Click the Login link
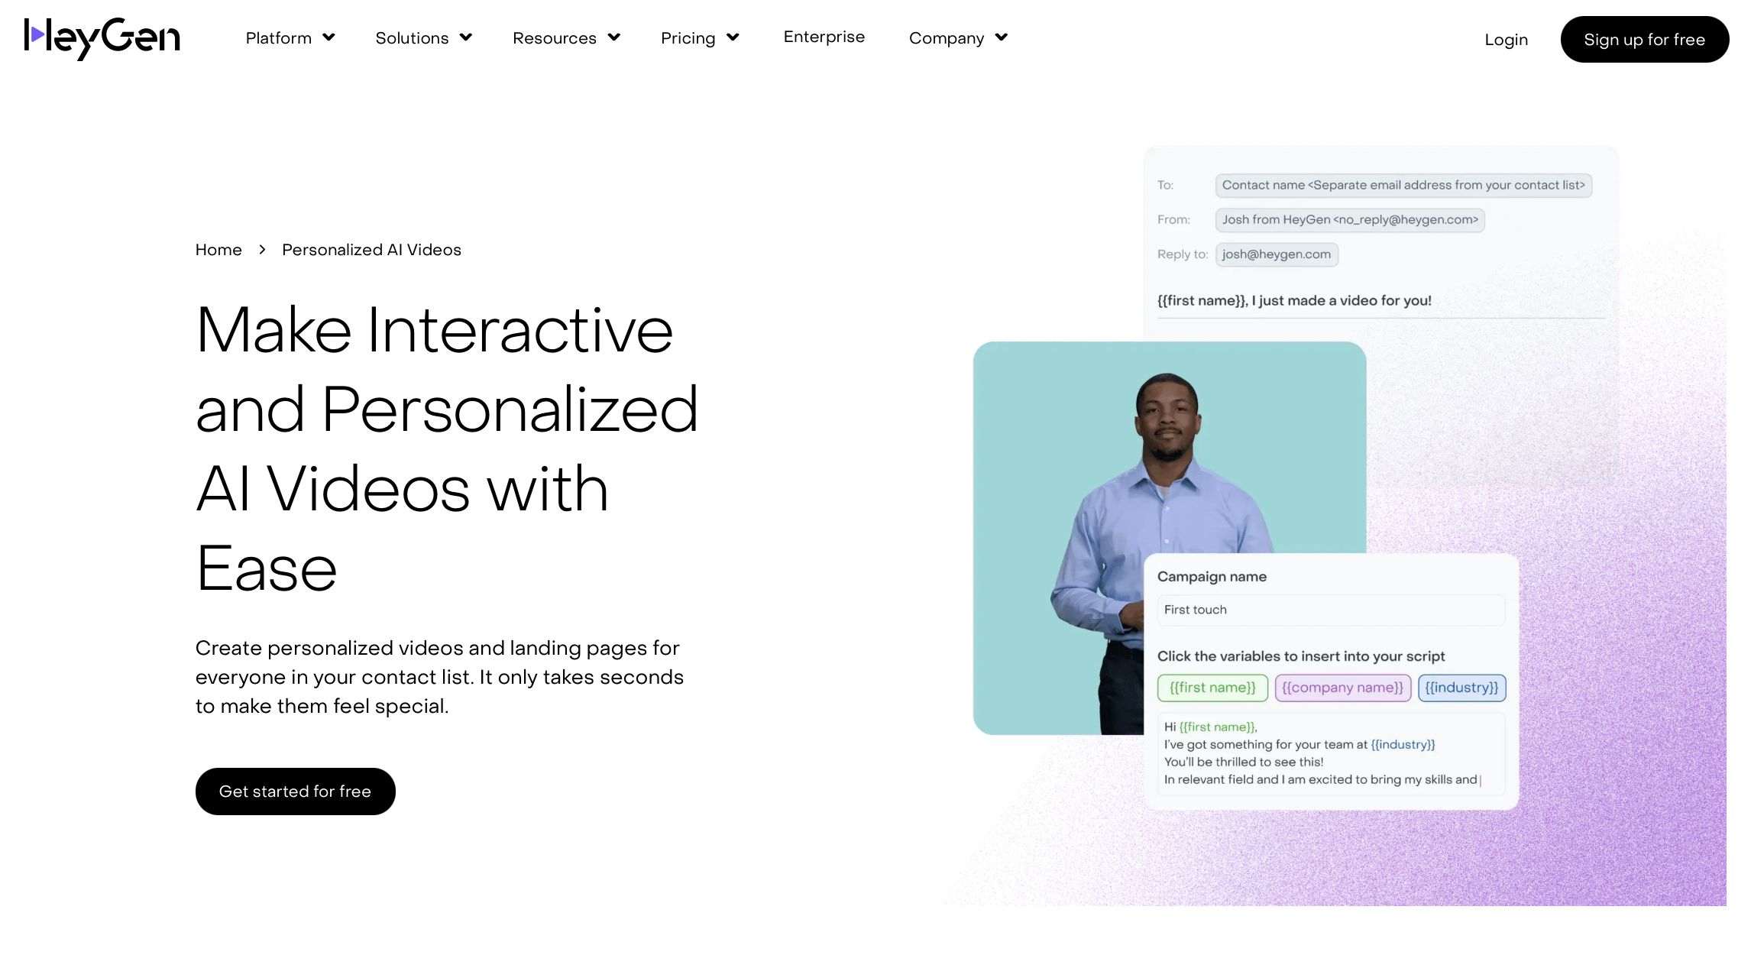1751x955 pixels. pos(1505,39)
